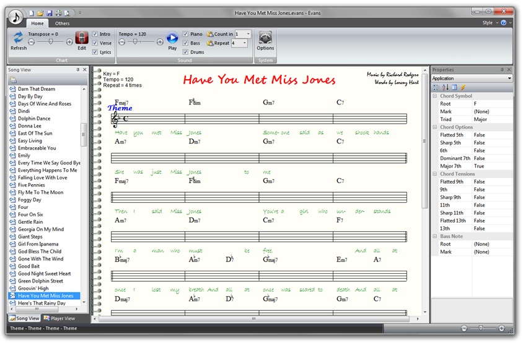Image resolution: width=523 pixels, height=343 pixels.
Task: Click the Fmaj7 chord above Theme
Action: (x=121, y=102)
